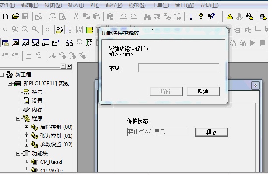Select the 符号 item in project tree

tap(37, 92)
